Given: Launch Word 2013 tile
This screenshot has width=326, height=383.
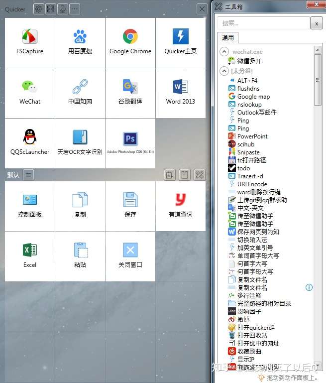Looking at the screenshot, I should (x=181, y=93).
